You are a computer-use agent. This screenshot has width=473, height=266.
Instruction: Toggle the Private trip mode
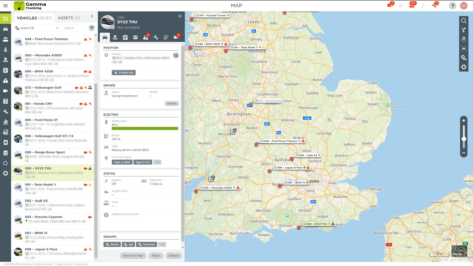(124, 72)
